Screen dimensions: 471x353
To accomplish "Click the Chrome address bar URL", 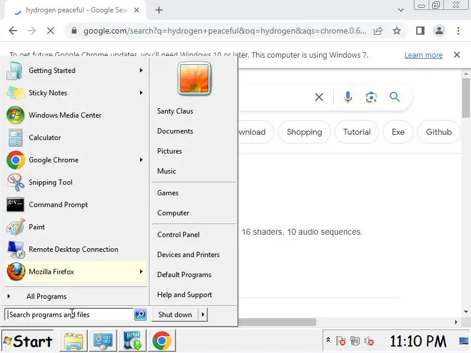I will pyautogui.click(x=225, y=31).
